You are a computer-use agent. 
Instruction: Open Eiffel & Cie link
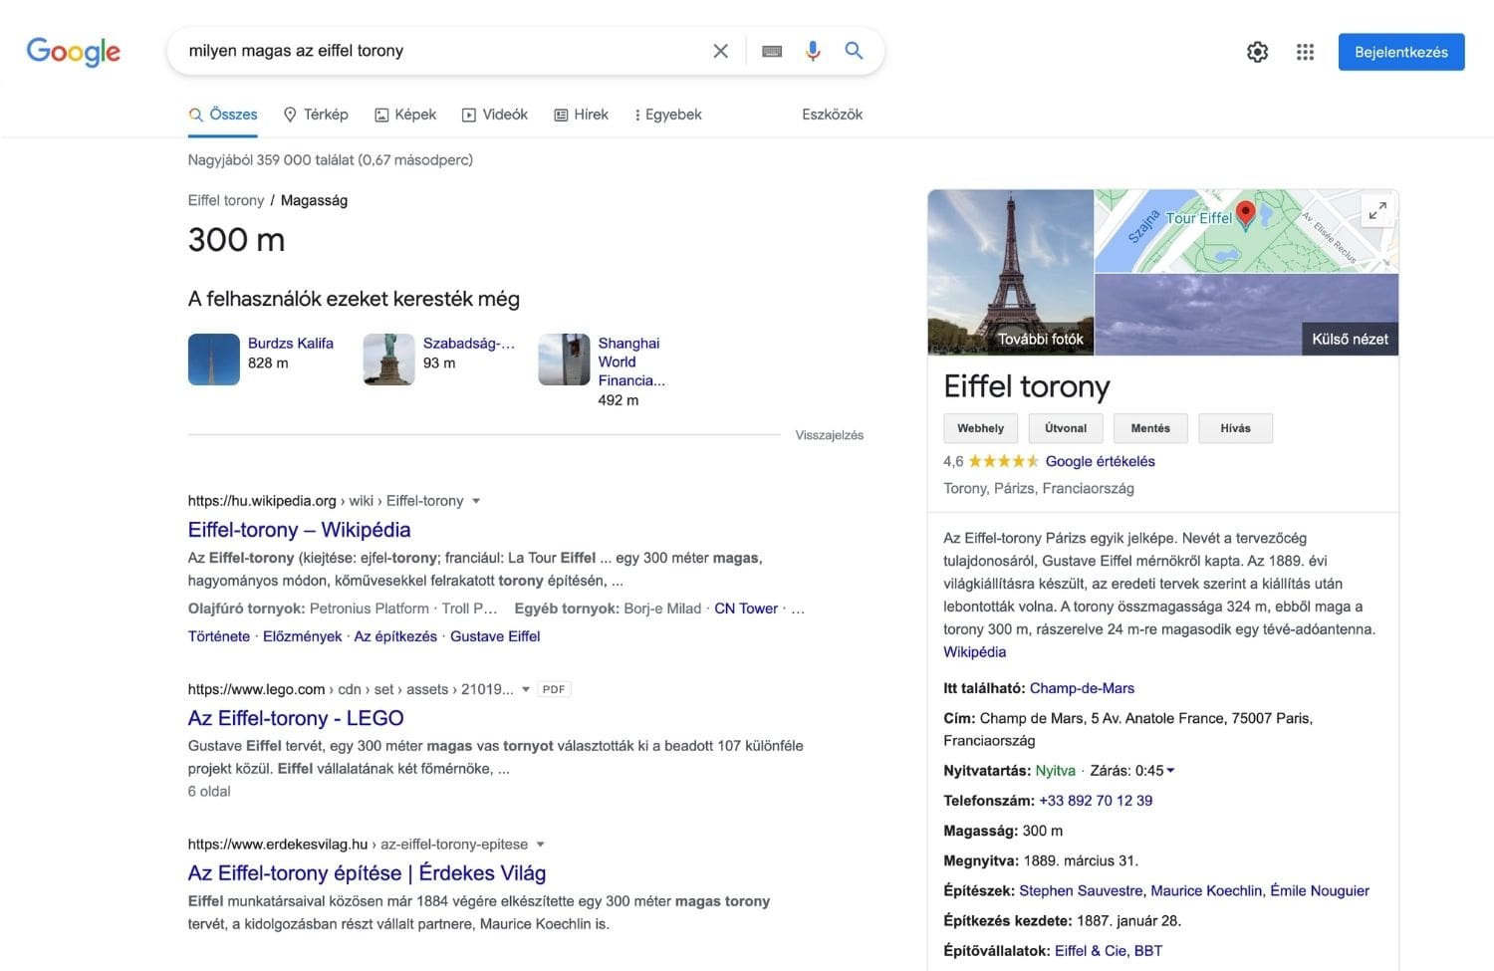[x=1090, y=951]
